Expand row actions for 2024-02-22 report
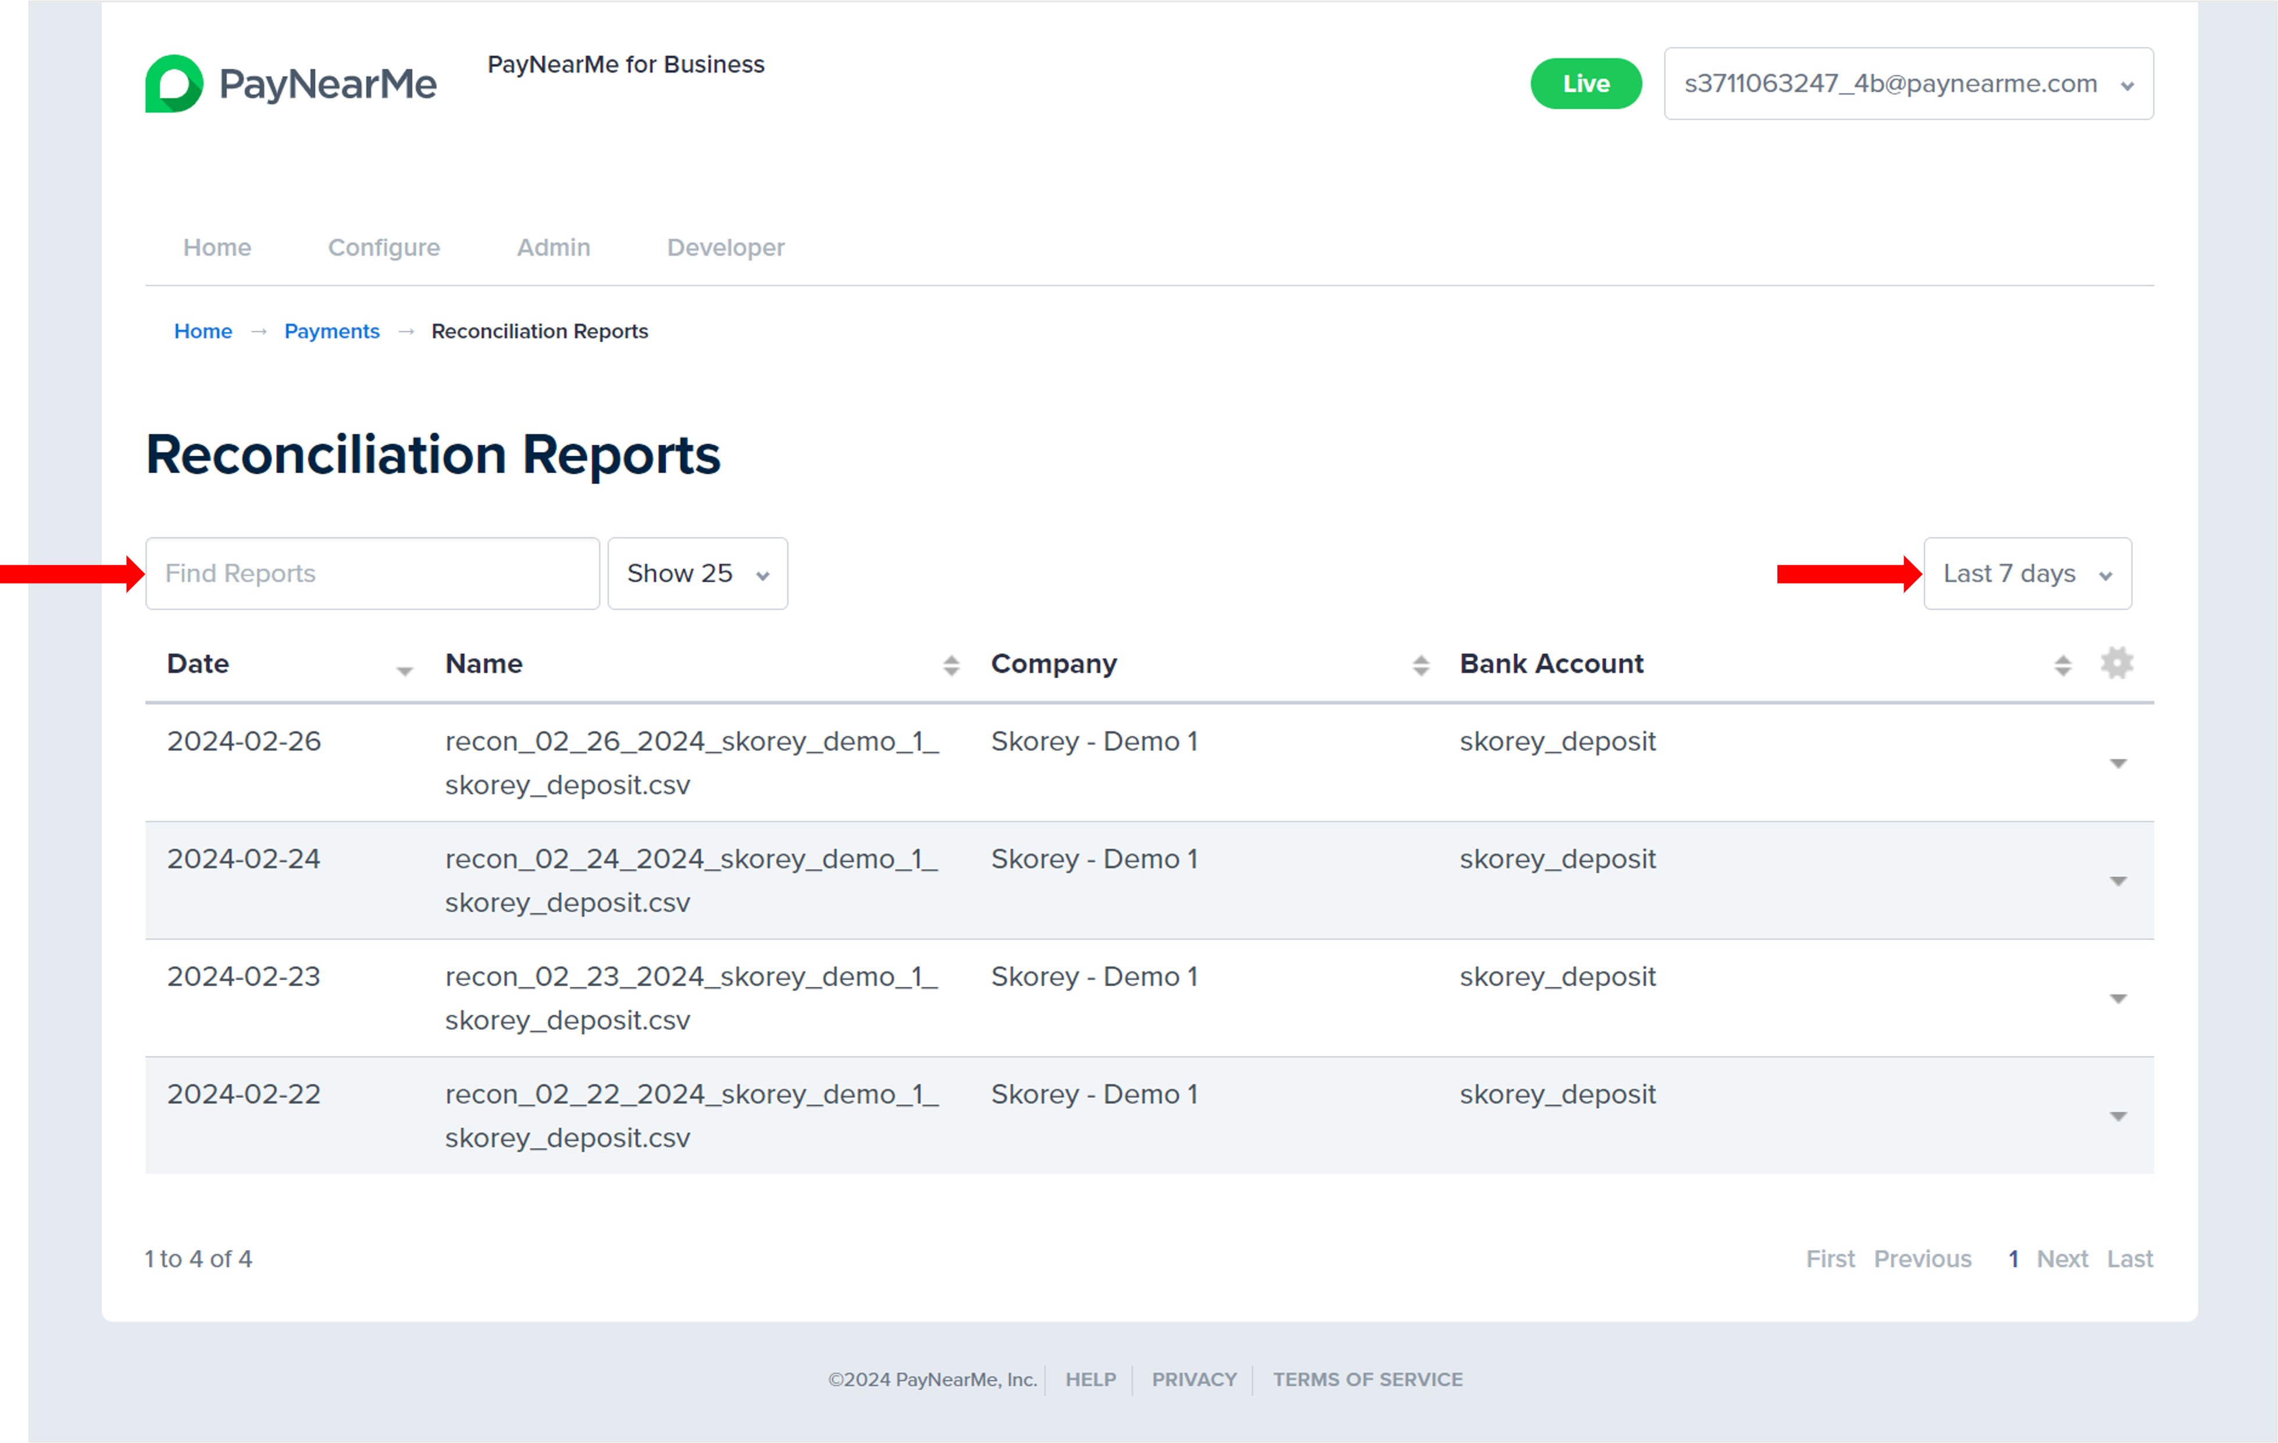This screenshot has width=2278, height=1443. click(x=2117, y=1117)
